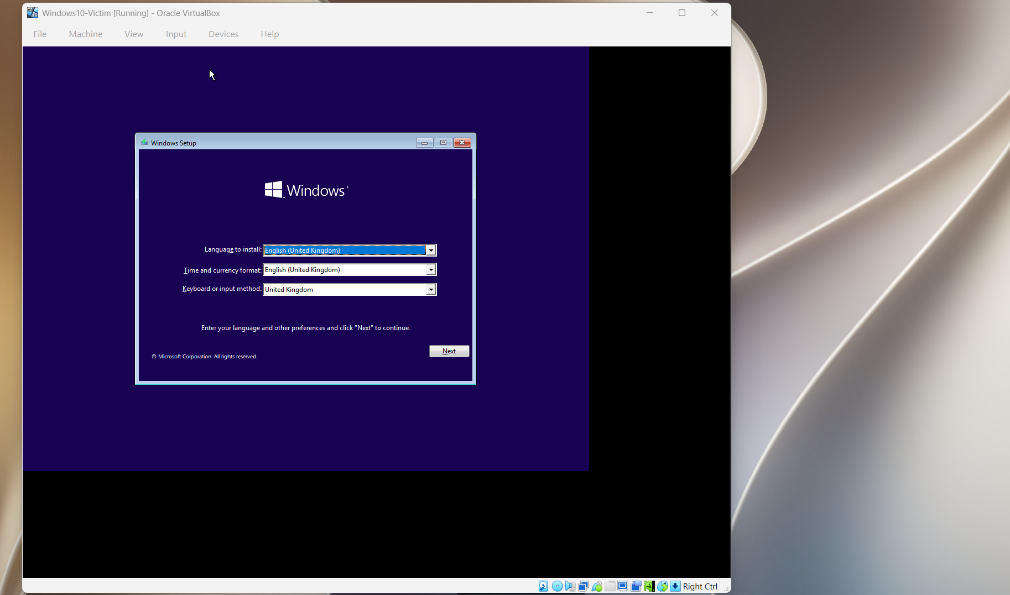Click the CPU execution engine turtle icon

tap(649, 586)
